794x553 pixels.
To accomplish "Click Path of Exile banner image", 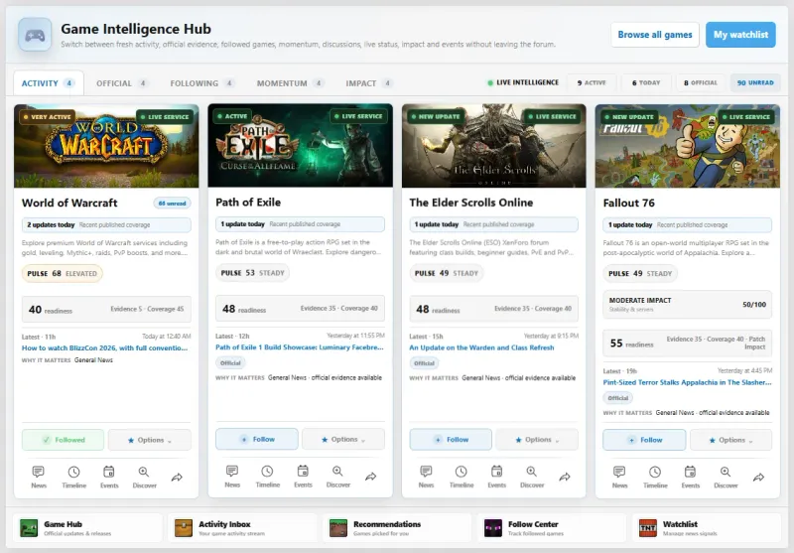I will 301,145.
